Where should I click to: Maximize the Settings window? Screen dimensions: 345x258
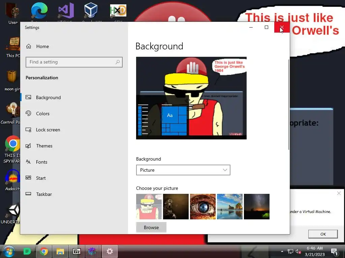pos(266,27)
